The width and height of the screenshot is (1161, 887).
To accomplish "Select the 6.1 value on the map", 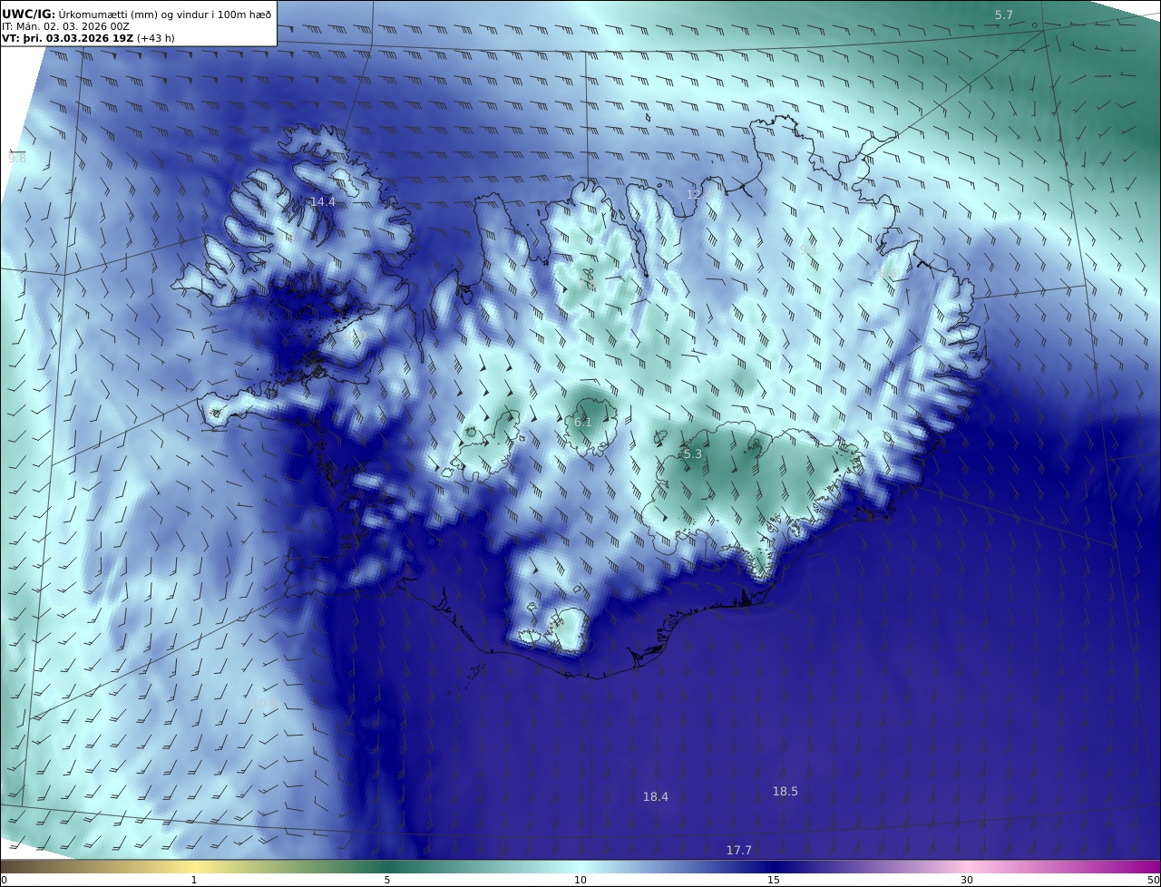I will [583, 422].
